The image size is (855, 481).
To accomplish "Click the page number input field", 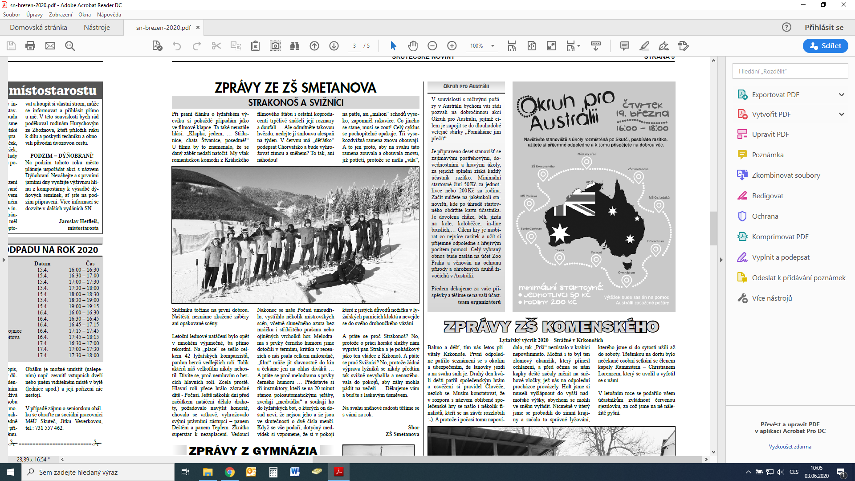I will tap(354, 46).
